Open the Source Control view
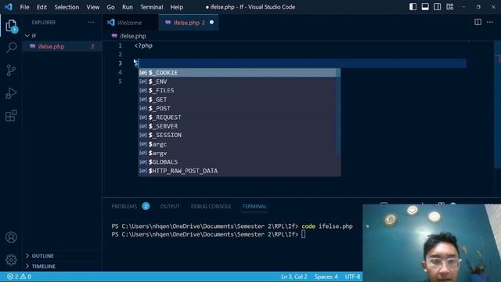 pyautogui.click(x=11, y=70)
